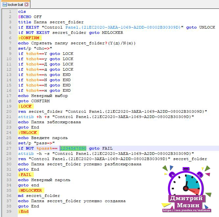Click goto End on line 23

click(29, 127)
